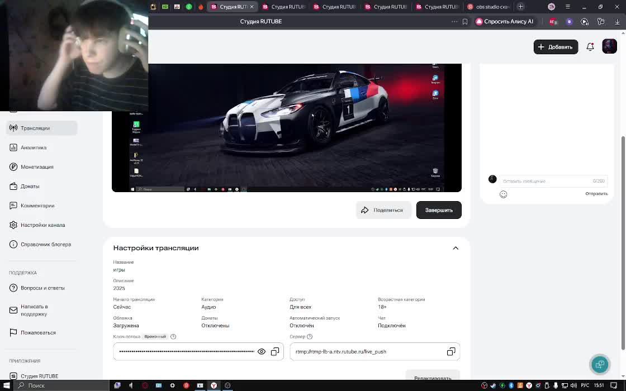The image size is (626, 391).
Task: Click the Написать в поддержку envelope icon
Action: point(13,310)
